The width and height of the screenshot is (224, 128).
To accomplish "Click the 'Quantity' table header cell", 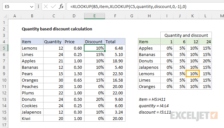I will [x=54, y=42].
